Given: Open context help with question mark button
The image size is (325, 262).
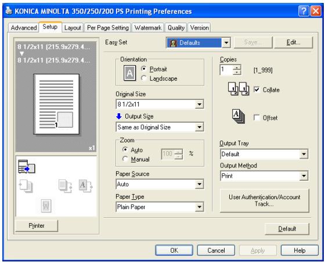Looking at the screenshot, I should tap(304, 11).
